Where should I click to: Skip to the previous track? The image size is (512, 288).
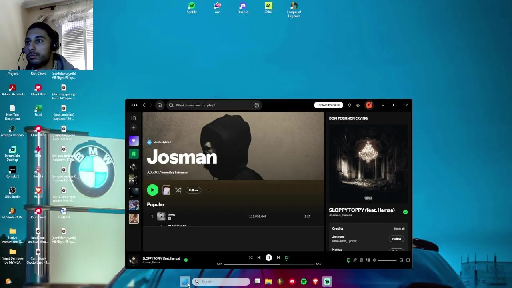[259, 258]
